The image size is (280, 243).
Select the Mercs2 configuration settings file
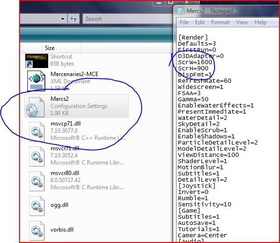(76, 106)
